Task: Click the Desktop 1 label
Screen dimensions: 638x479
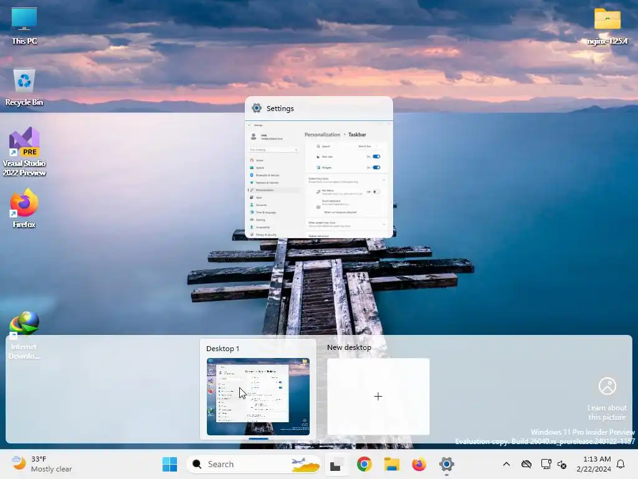Action: click(222, 349)
